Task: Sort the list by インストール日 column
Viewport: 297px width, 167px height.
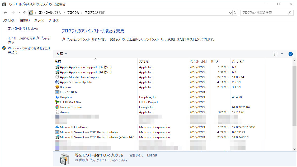Action: pyautogui.click(x=199, y=61)
